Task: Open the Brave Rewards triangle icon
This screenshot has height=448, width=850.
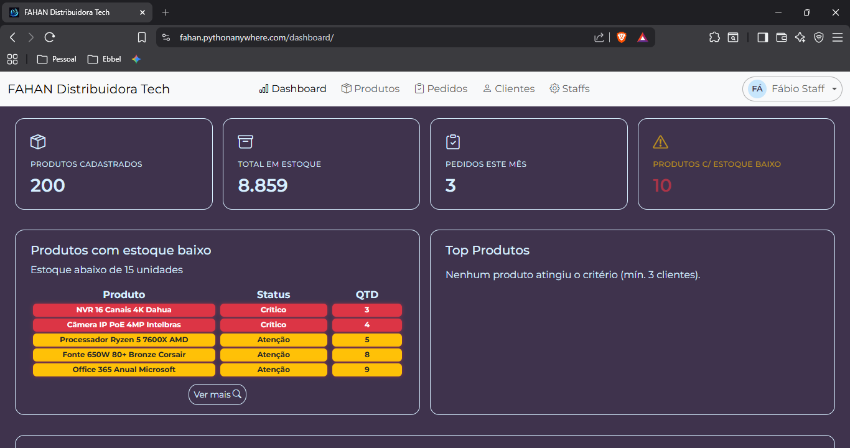Action: 642,37
